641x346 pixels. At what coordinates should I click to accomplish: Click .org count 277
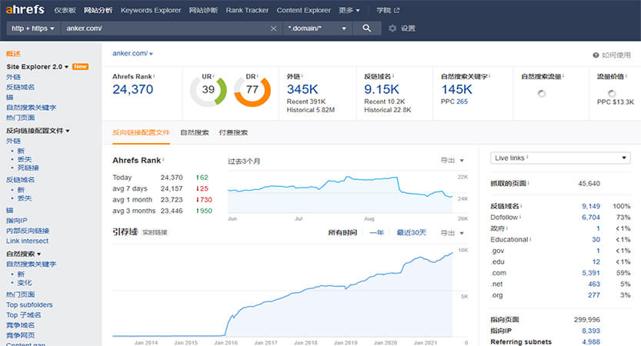pyautogui.click(x=594, y=295)
